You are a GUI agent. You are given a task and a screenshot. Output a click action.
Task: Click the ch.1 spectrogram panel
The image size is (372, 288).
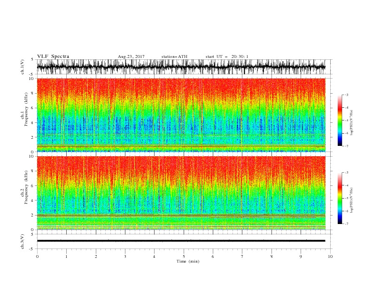coord(181,115)
